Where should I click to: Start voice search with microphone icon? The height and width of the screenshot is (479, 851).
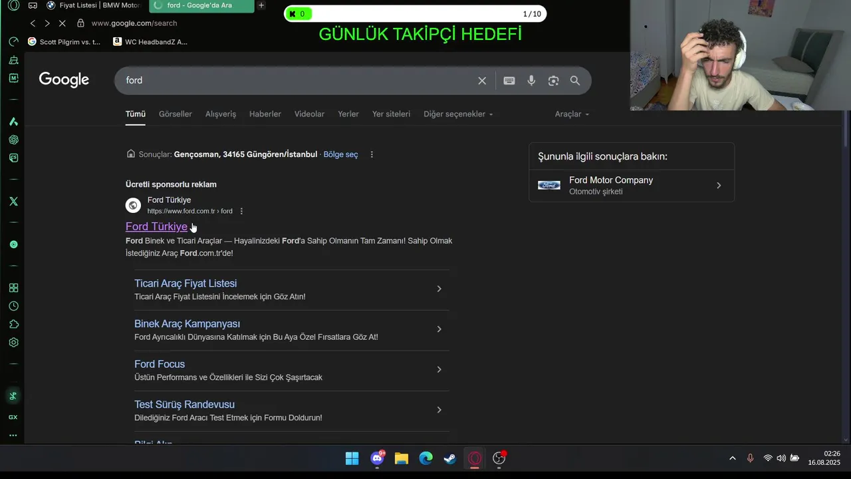531,80
